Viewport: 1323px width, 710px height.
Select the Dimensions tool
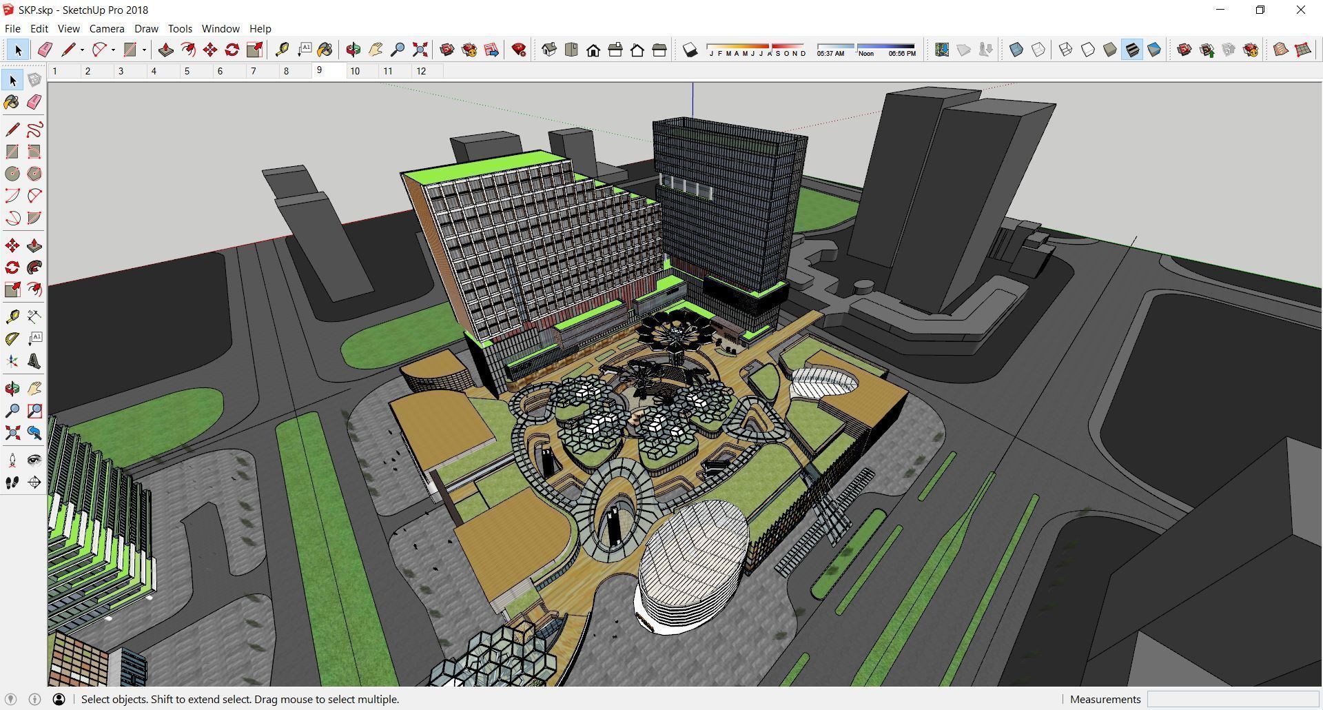[x=34, y=316]
